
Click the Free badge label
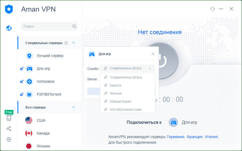click(9, 112)
